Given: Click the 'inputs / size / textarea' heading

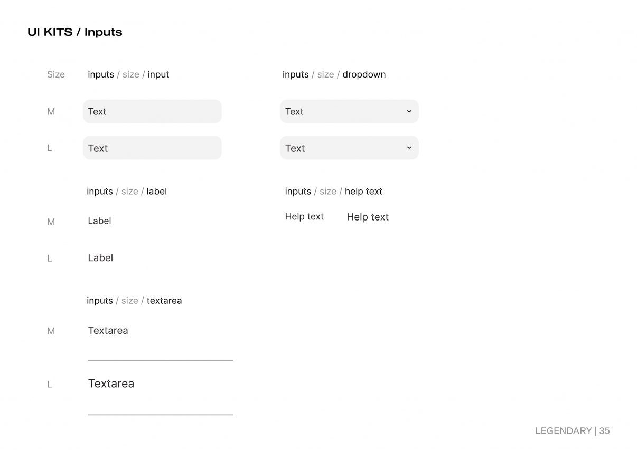Looking at the screenshot, I should pyautogui.click(x=134, y=301).
